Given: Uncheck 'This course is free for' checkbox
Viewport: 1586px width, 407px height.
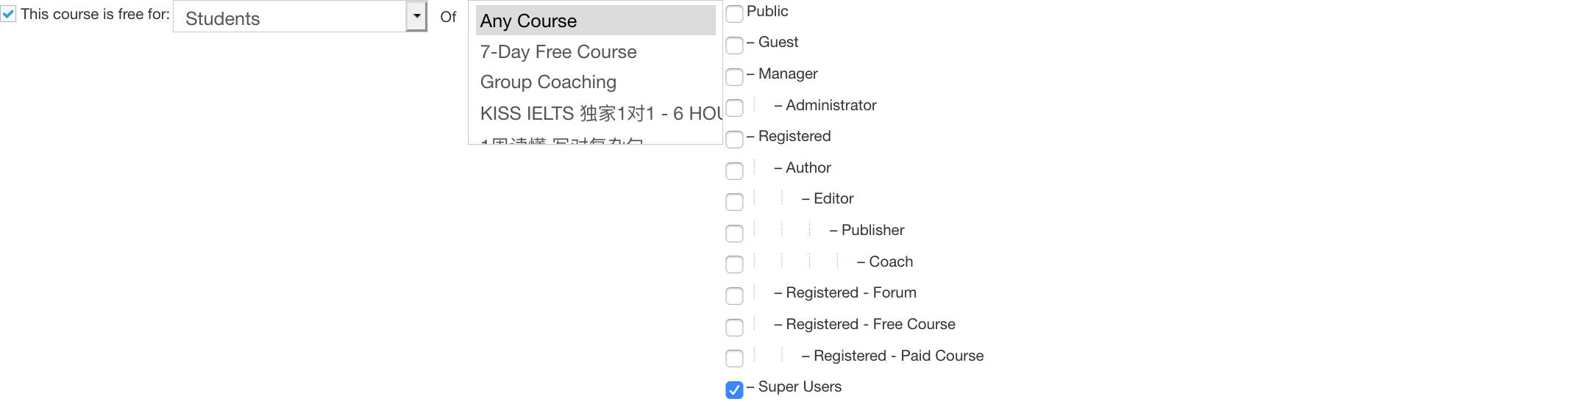Looking at the screenshot, I should tap(8, 14).
